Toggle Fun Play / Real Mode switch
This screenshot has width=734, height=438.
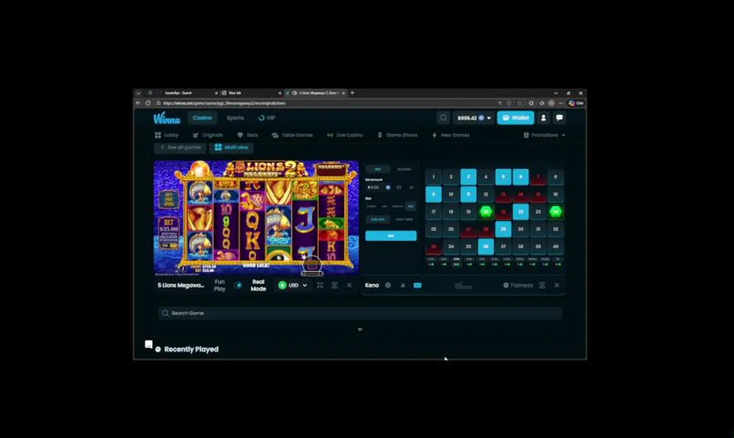[238, 285]
